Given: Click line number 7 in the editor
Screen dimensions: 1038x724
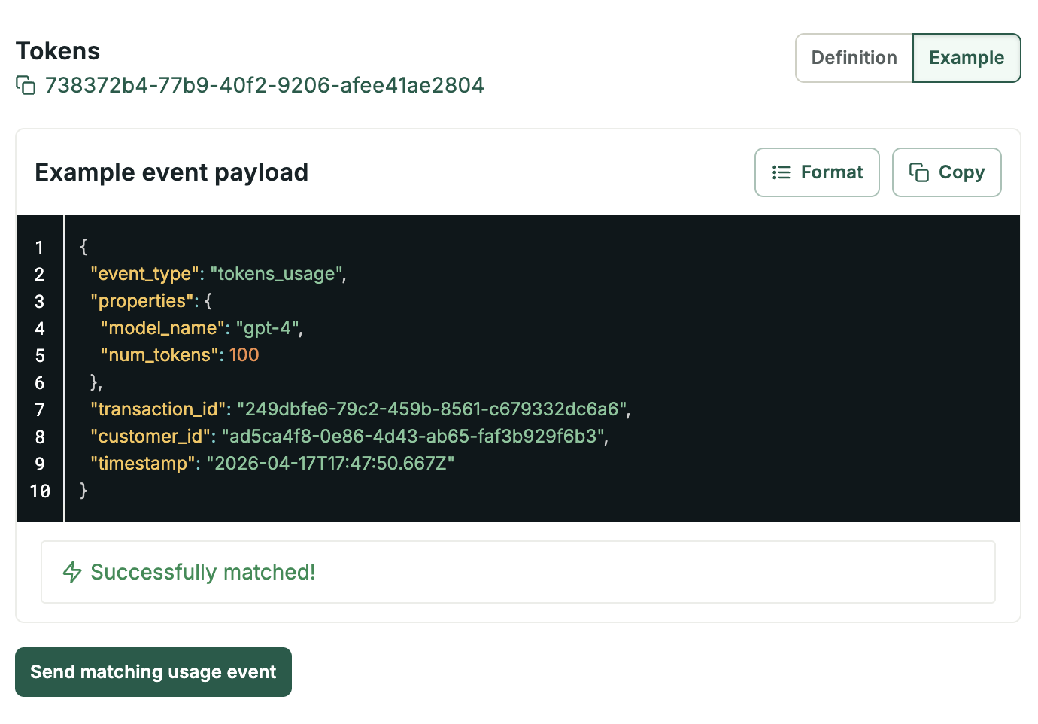Looking at the screenshot, I should (39, 409).
